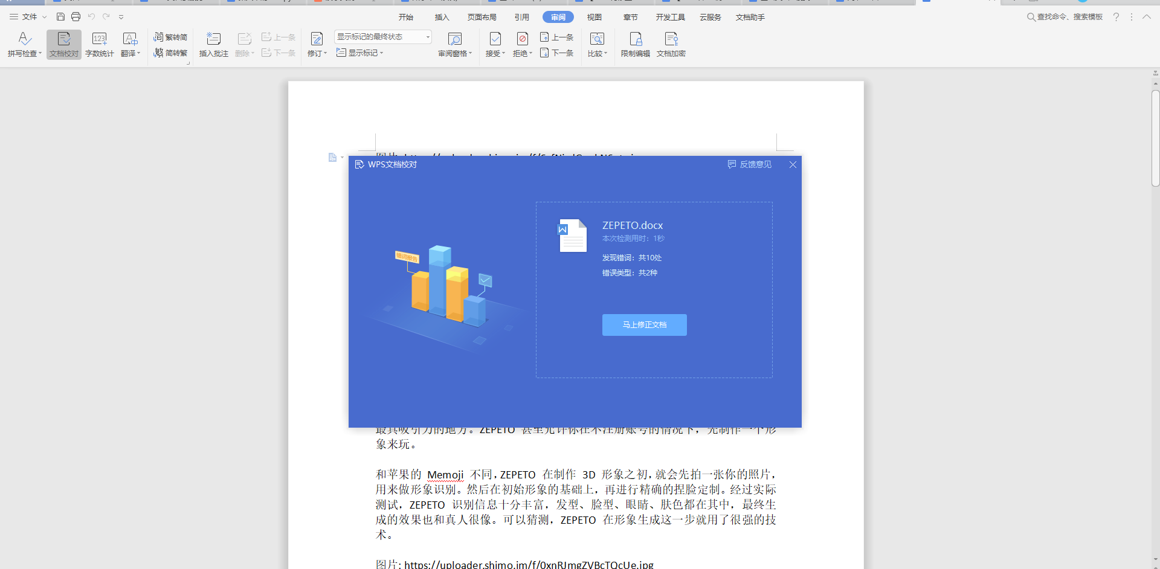This screenshot has width=1160, height=569.
Task: Click the 文档校对 proofreading icon
Action: point(64,45)
